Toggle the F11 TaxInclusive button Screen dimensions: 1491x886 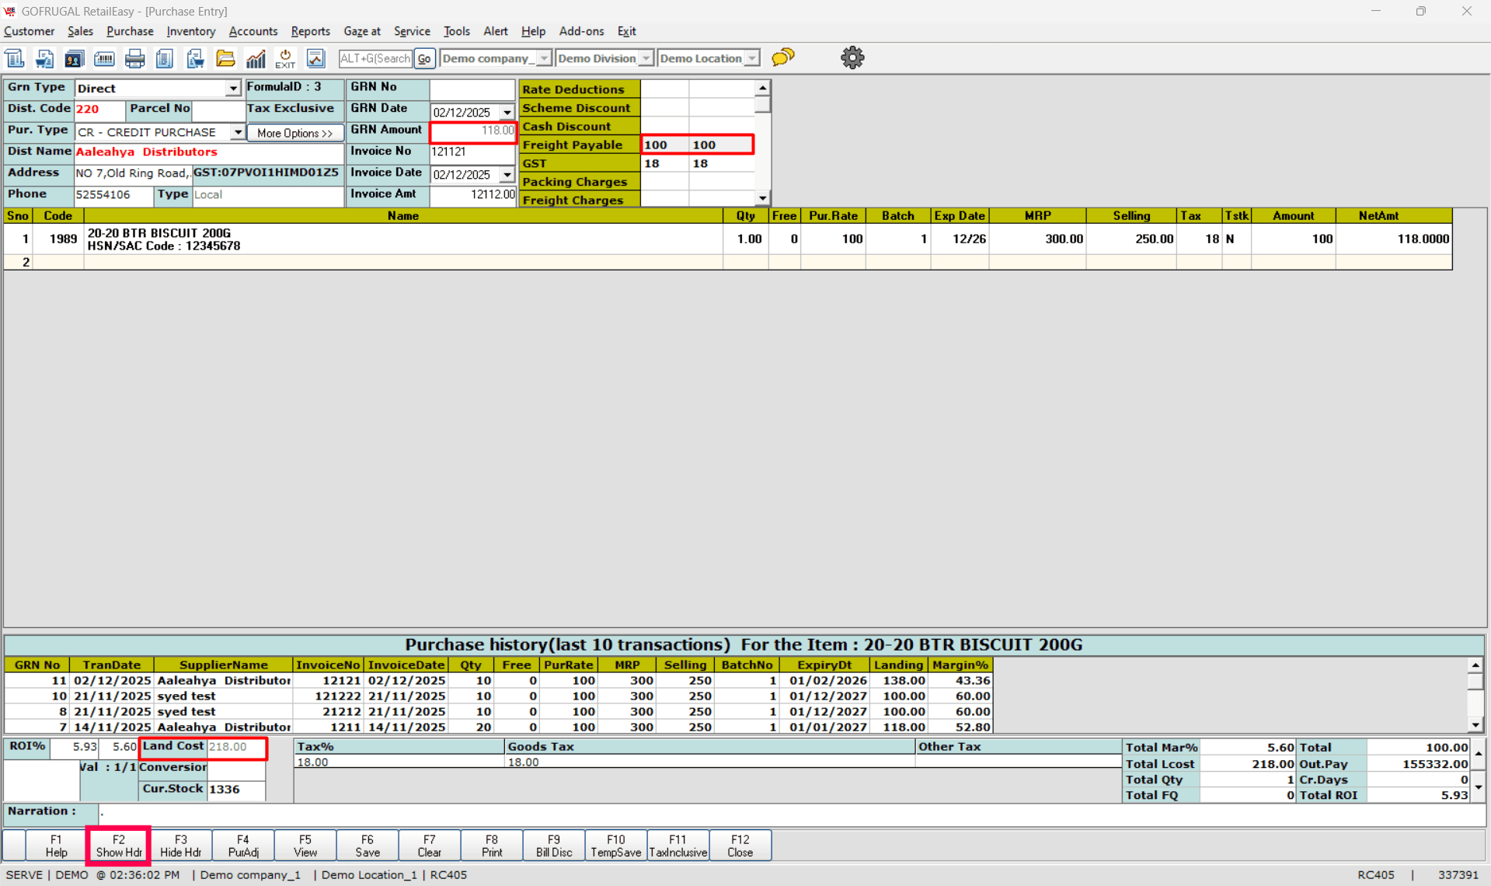point(678,846)
